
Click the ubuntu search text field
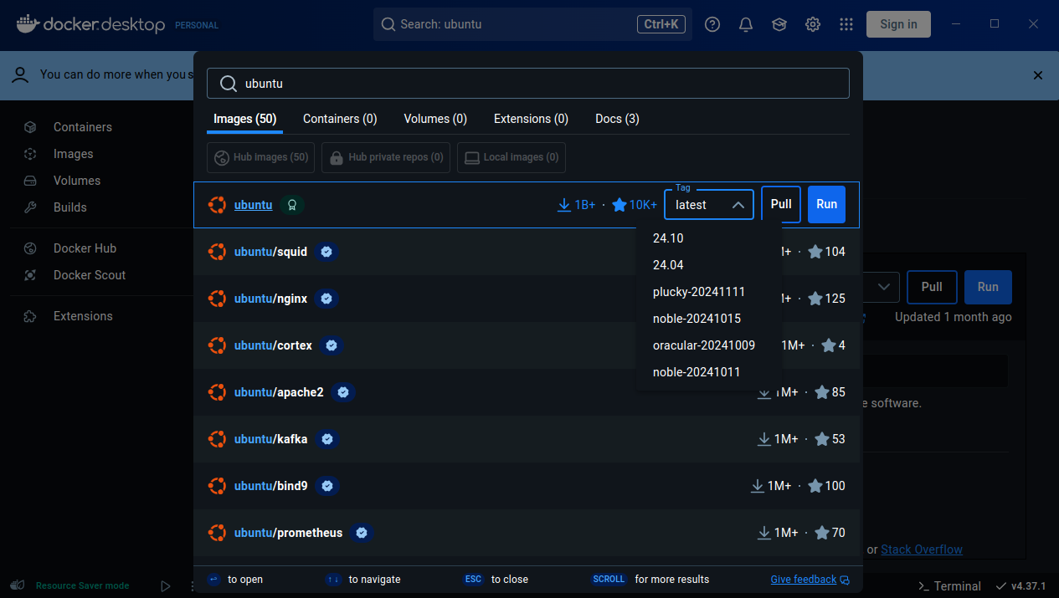click(528, 84)
